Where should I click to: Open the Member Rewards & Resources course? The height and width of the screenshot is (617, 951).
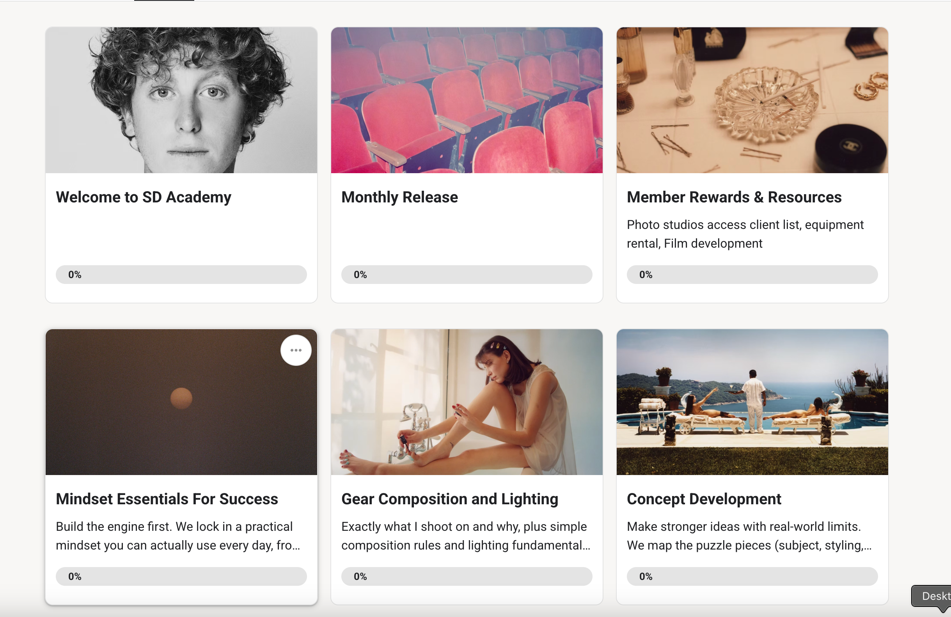734,197
